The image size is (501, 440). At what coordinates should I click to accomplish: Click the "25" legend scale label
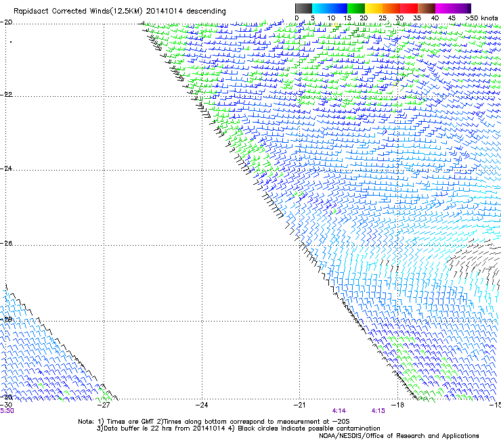[383, 18]
